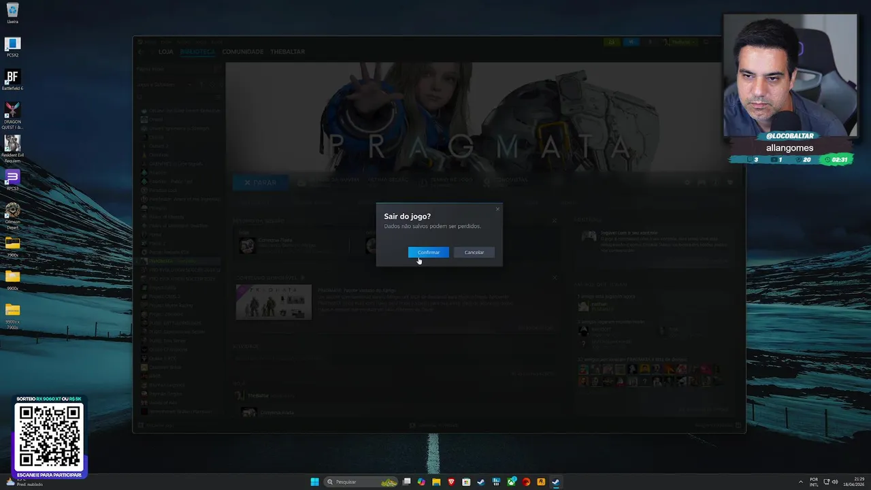Open the Lixeira recycle bin desktop icon
Viewport: 871px width, 490px height.
[x=12, y=13]
